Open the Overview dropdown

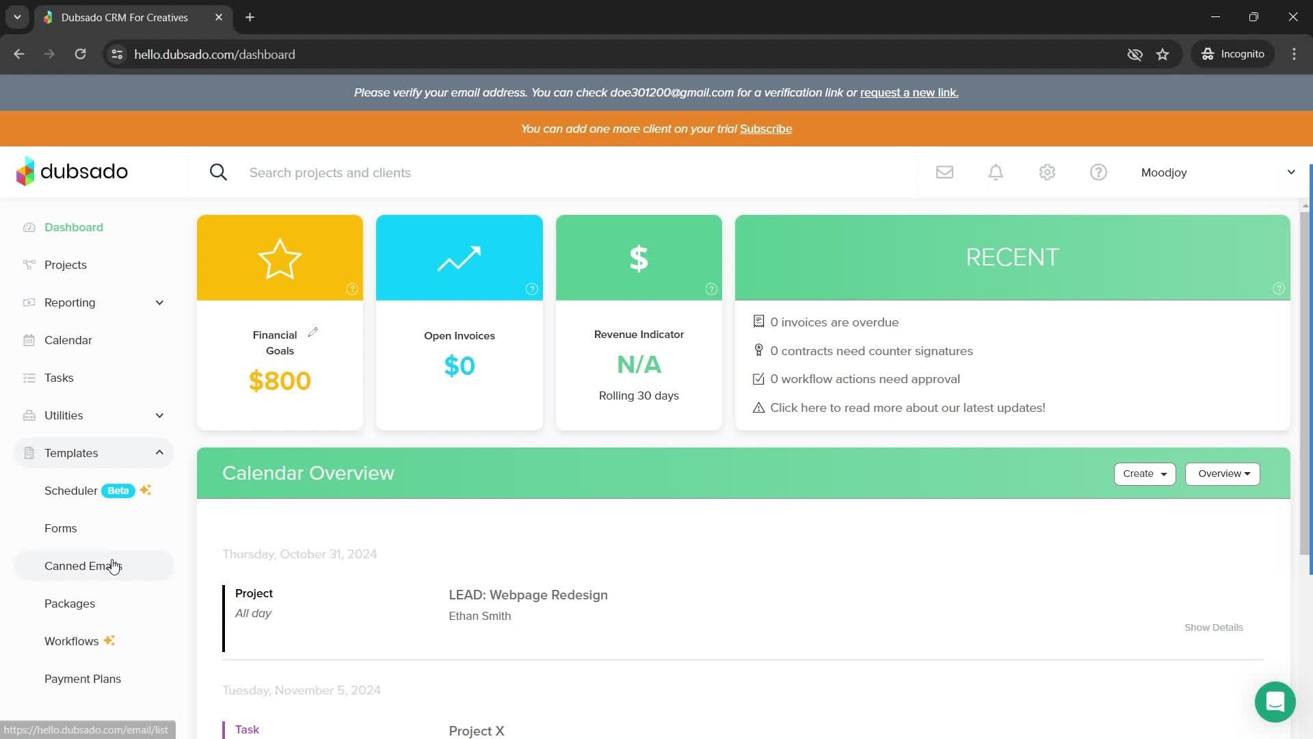tap(1222, 474)
